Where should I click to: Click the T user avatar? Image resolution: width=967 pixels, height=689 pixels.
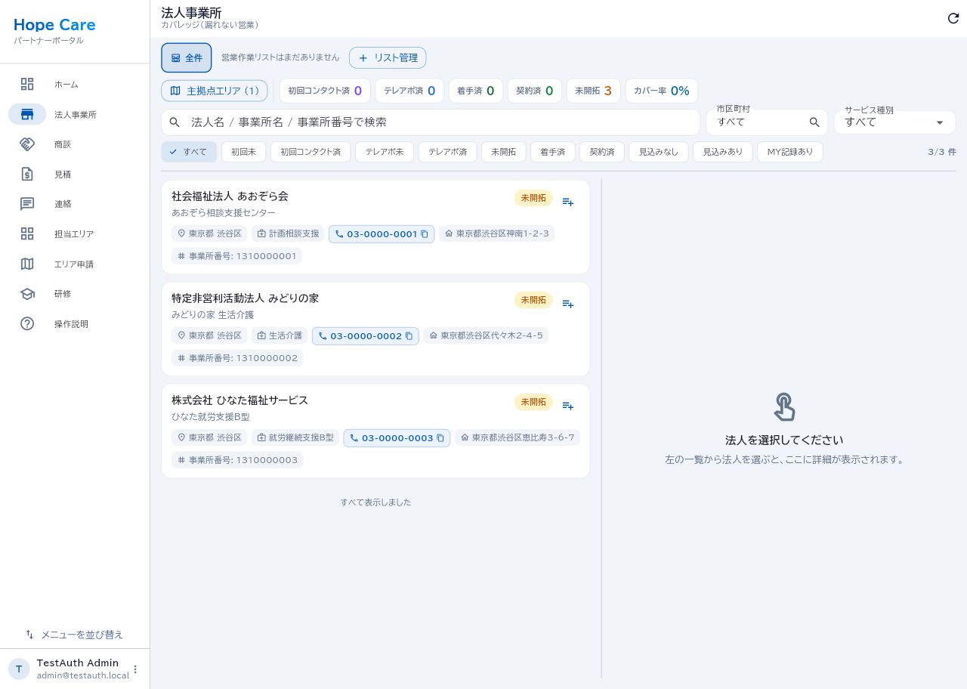[x=19, y=669]
